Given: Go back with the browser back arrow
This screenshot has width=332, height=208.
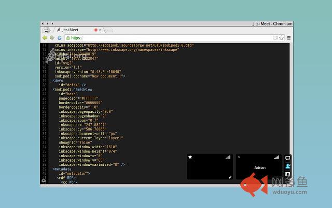Looking at the screenshot, I should [45, 38].
